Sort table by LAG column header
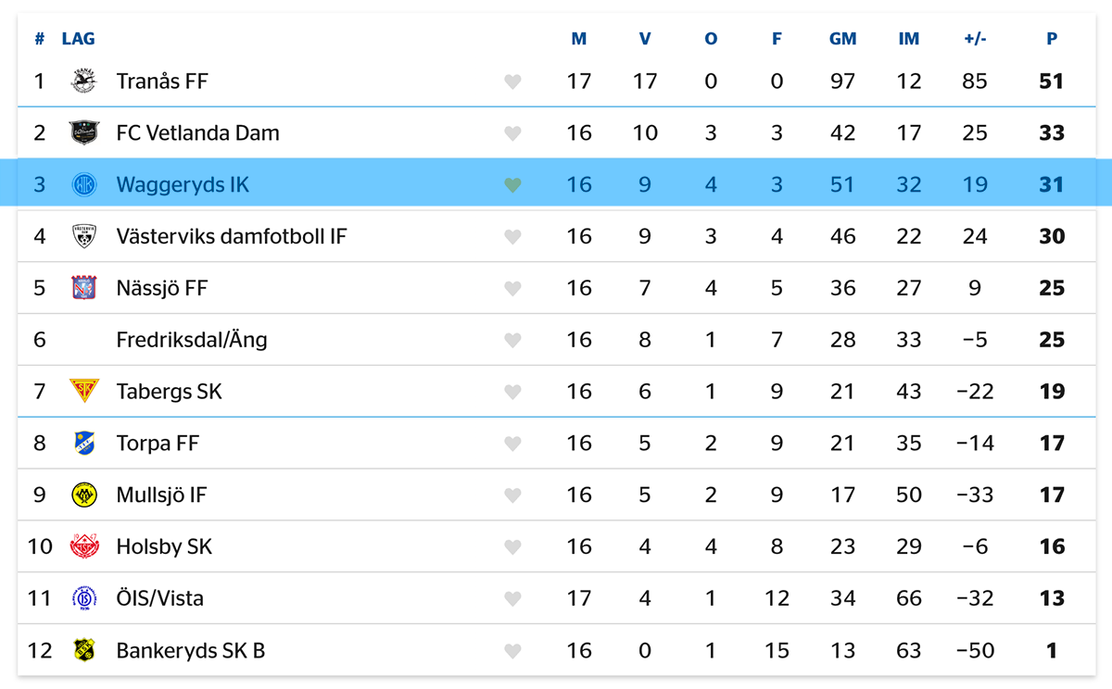This screenshot has height=689, width=1112. pyautogui.click(x=79, y=39)
